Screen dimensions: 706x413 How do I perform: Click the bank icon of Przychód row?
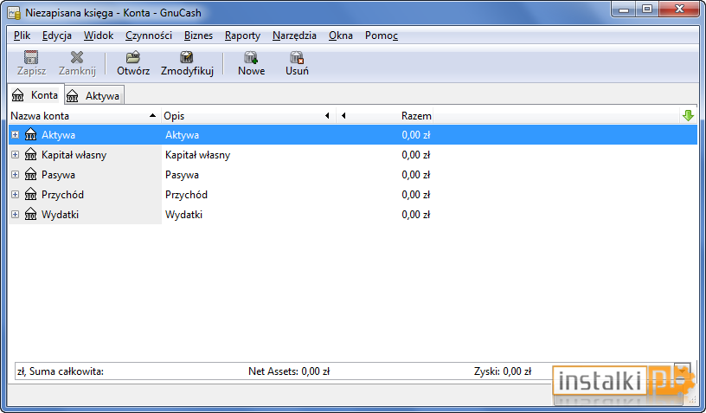click(30, 194)
